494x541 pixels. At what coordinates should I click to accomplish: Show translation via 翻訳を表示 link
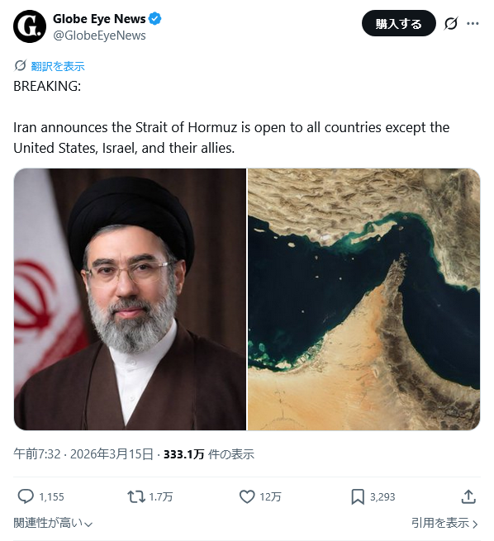[58, 66]
